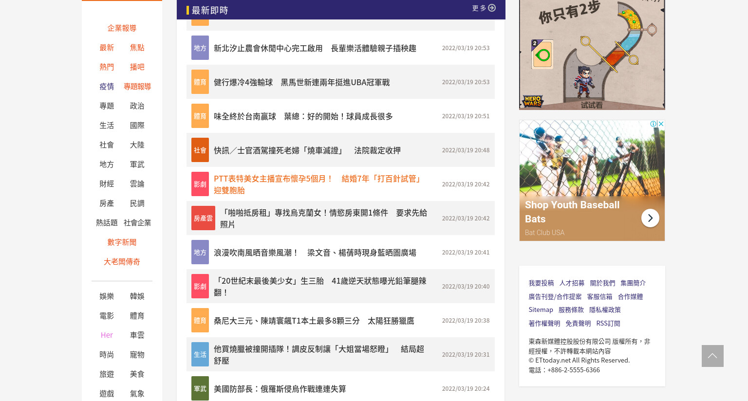Select 數字新聞 in left sidebar
The height and width of the screenshot is (401, 748).
point(122,242)
